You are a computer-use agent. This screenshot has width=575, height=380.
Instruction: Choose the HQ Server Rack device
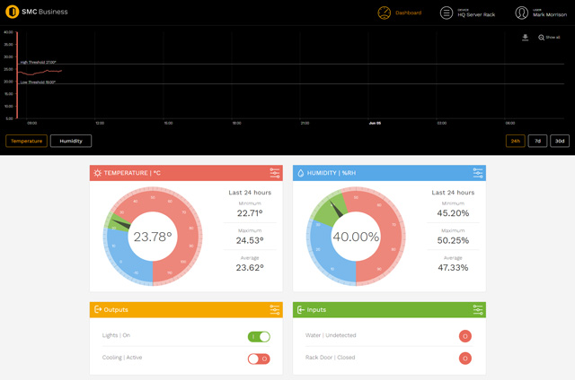click(x=476, y=14)
